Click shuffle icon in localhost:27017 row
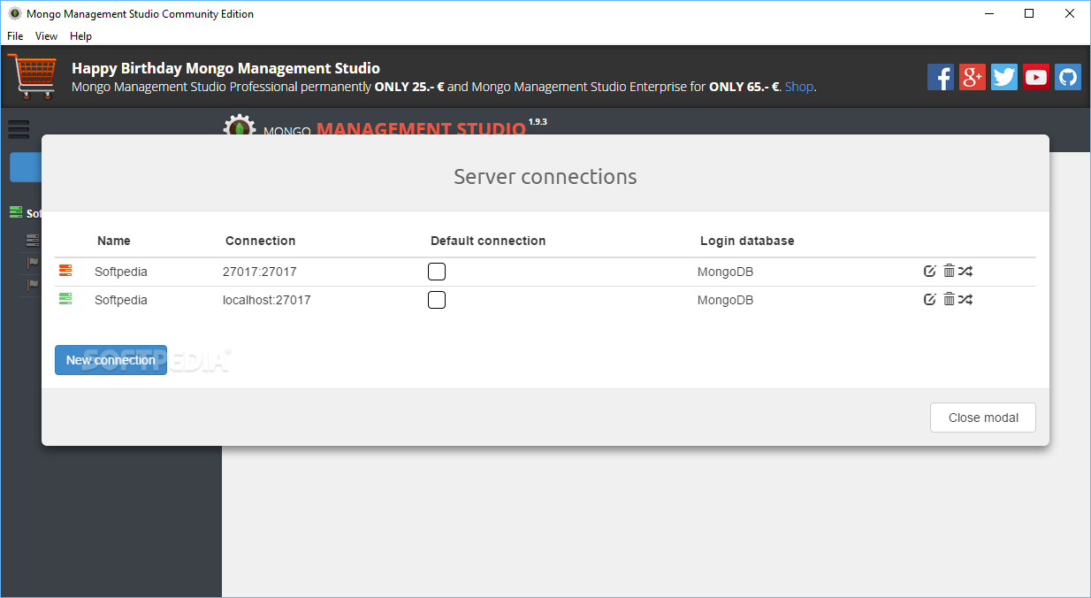The height and width of the screenshot is (598, 1091). (x=965, y=300)
